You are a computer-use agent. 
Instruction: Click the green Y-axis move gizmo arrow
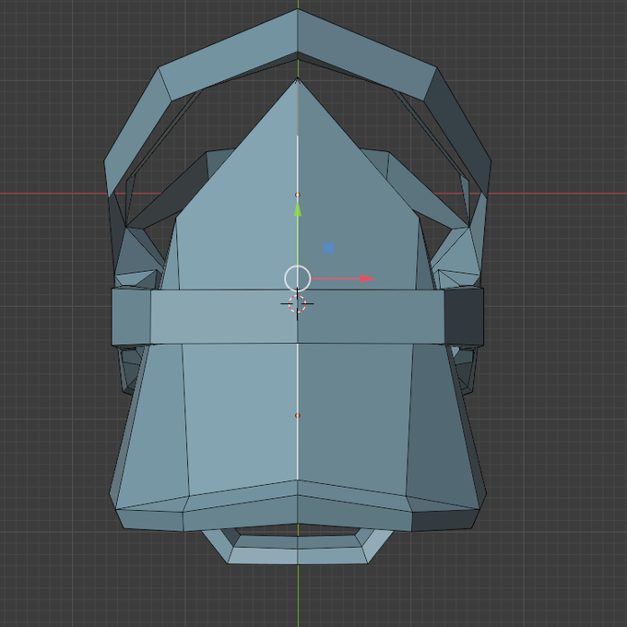point(298,209)
